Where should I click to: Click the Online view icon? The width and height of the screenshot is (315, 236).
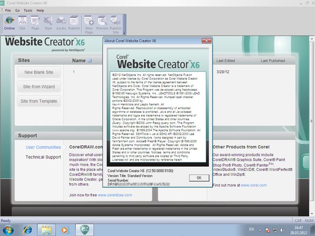9,23
